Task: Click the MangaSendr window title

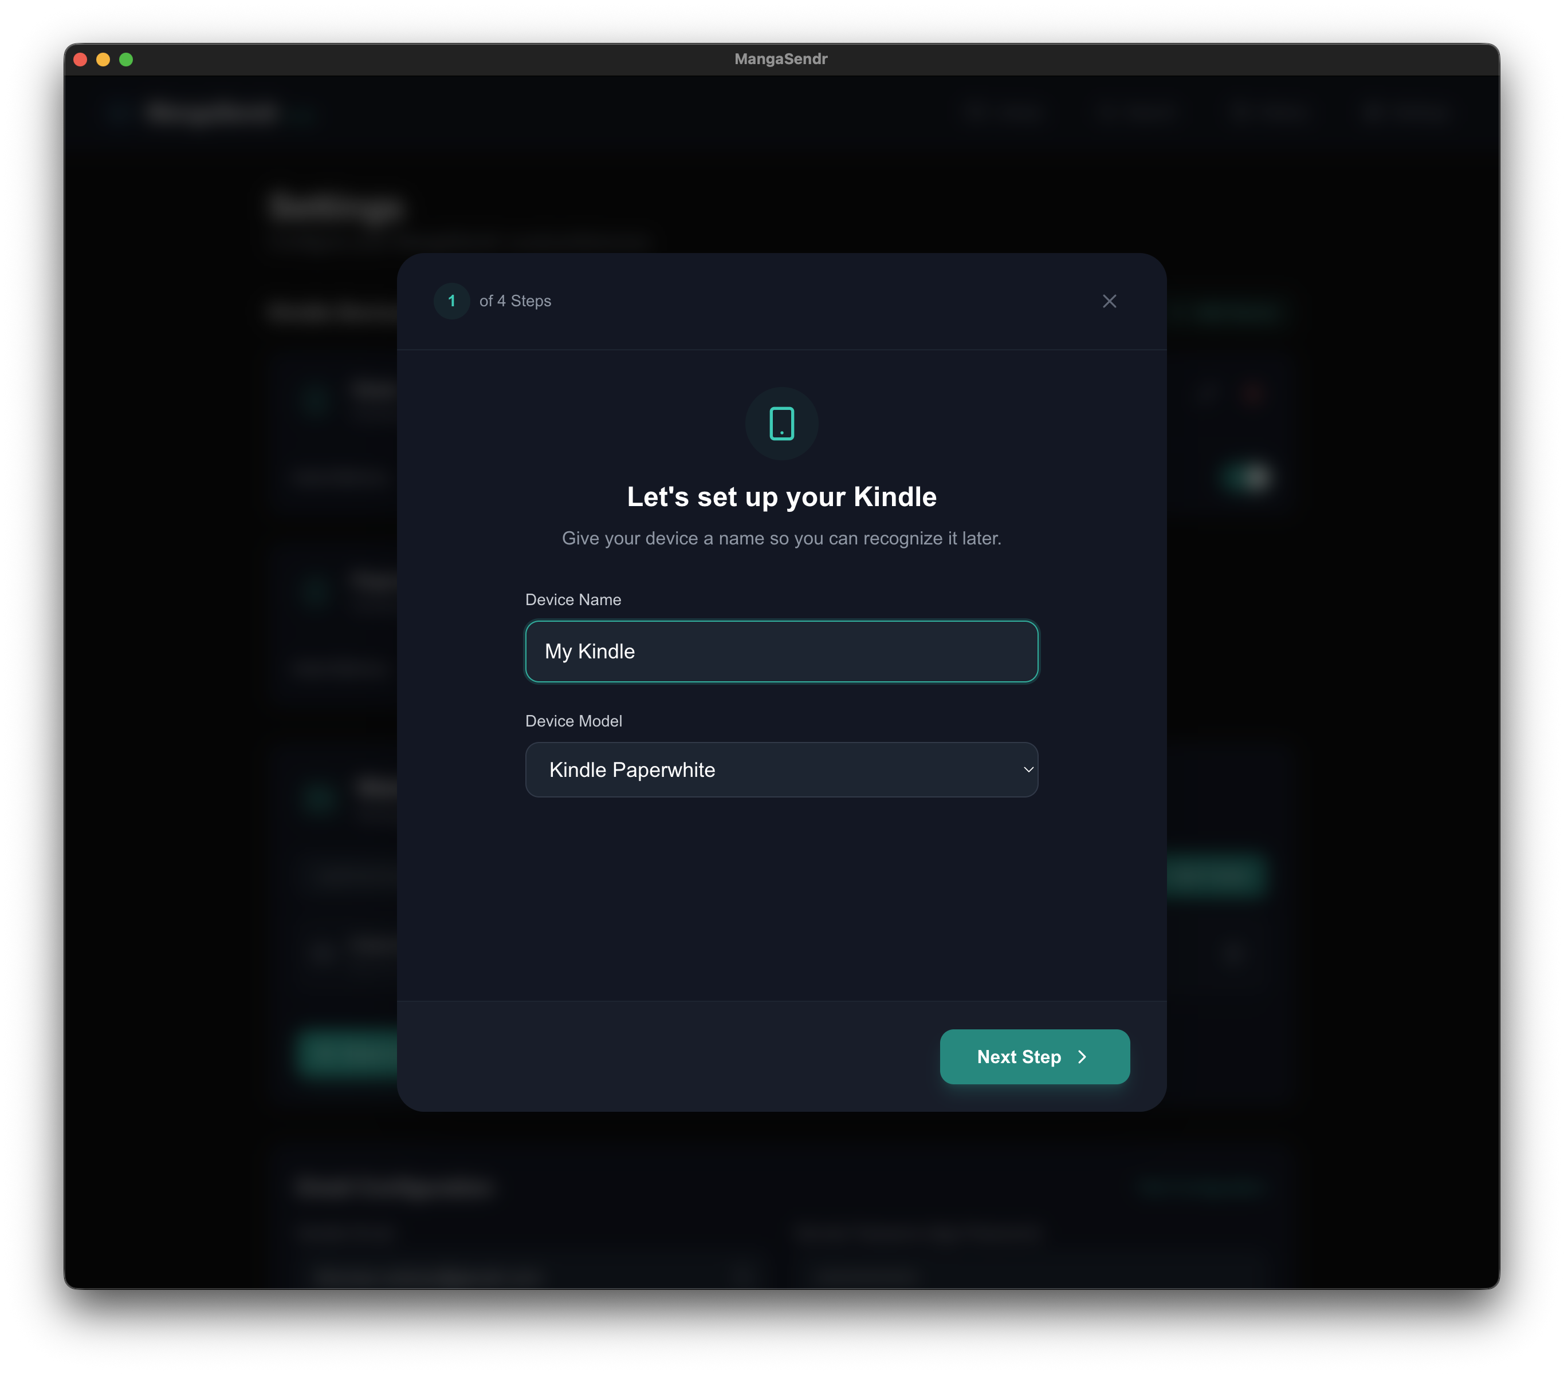Action: [780, 59]
